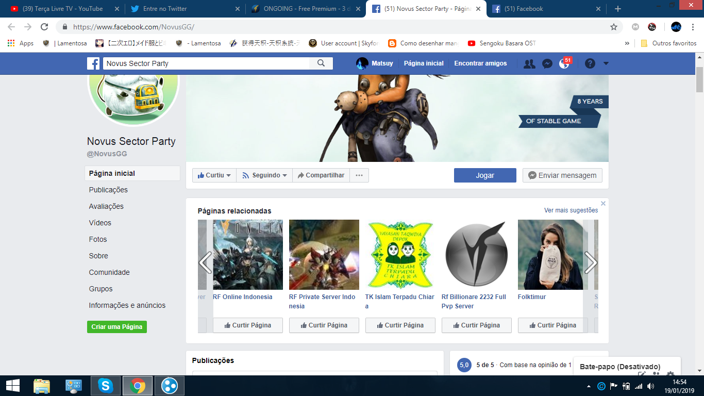Expand the account menu arrow in header
The height and width of the screenshot is (396, 704).
(606, 63)
